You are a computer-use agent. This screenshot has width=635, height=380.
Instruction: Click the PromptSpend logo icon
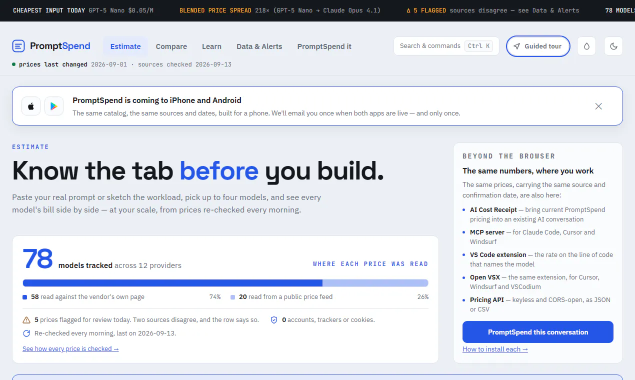18,46
